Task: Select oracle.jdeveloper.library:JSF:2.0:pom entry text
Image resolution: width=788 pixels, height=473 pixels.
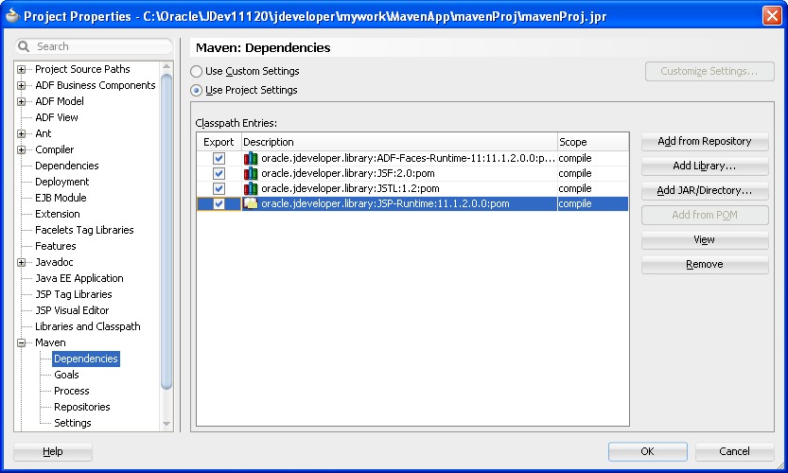Action: pyautogui.click(x=348, y=173)
